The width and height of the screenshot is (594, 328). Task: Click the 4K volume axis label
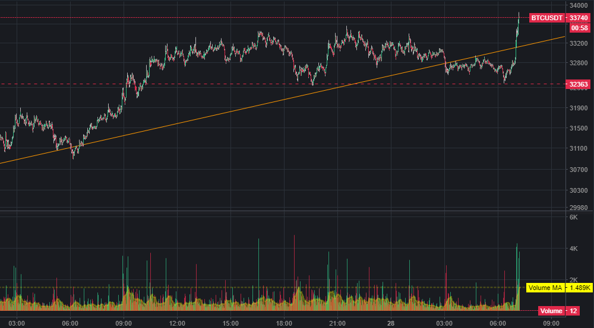point(574,249)
